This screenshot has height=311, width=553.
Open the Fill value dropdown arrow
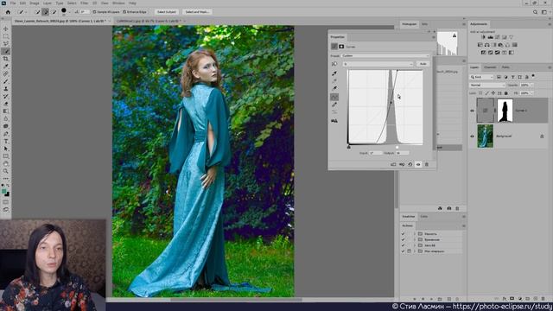pyautogui.click(x=532, y=93)
